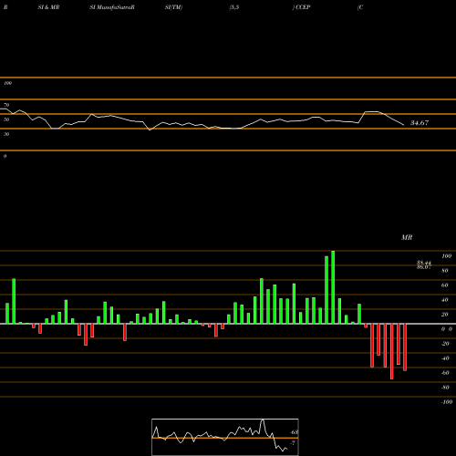Click the MR axis label 80
Screen dimensions: 456x456
pos(445,271)
